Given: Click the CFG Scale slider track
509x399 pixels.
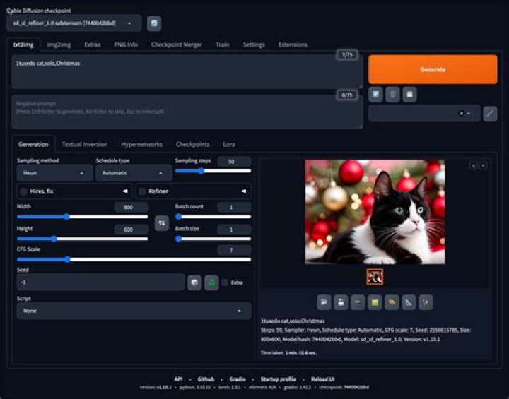Looking at the screenshot, I should click(134, 259).
